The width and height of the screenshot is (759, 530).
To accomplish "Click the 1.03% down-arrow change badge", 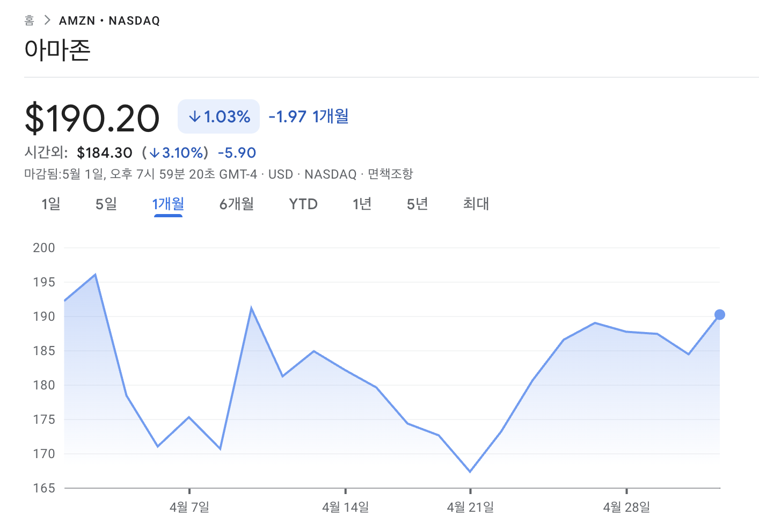I will (x=218, y=116).
